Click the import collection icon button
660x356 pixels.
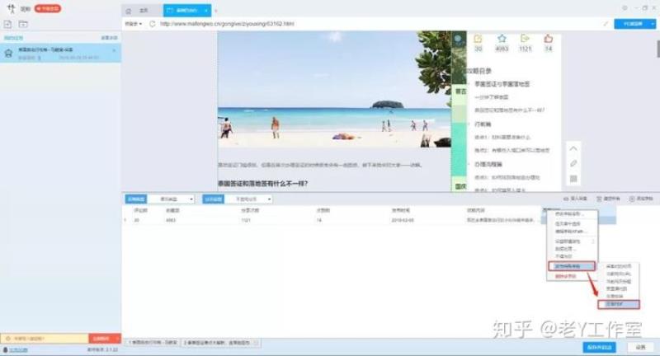[x=575, y=199]
